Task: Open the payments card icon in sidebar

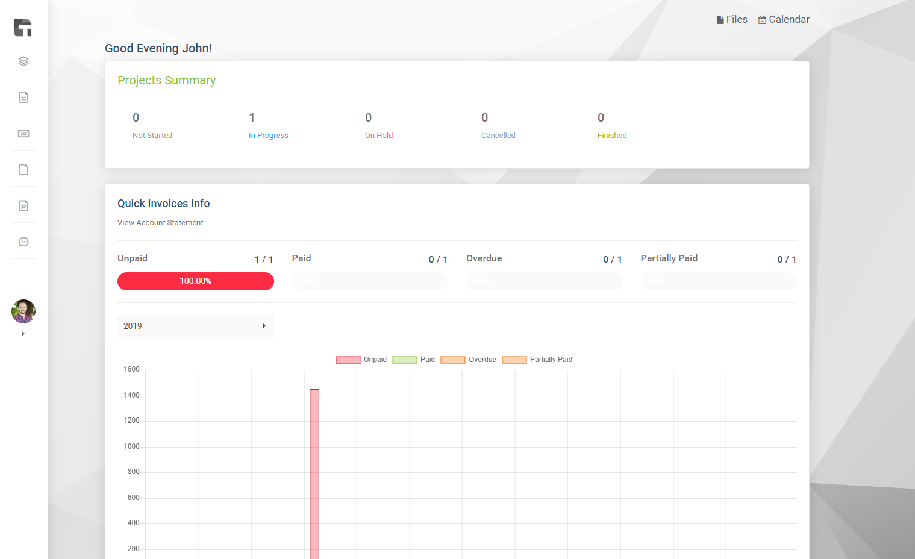Action: pyautogui.click(x=23, y=133)
